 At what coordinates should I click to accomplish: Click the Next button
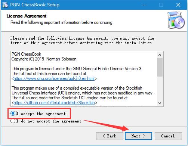pyautogui.click(x=138, y=136)
